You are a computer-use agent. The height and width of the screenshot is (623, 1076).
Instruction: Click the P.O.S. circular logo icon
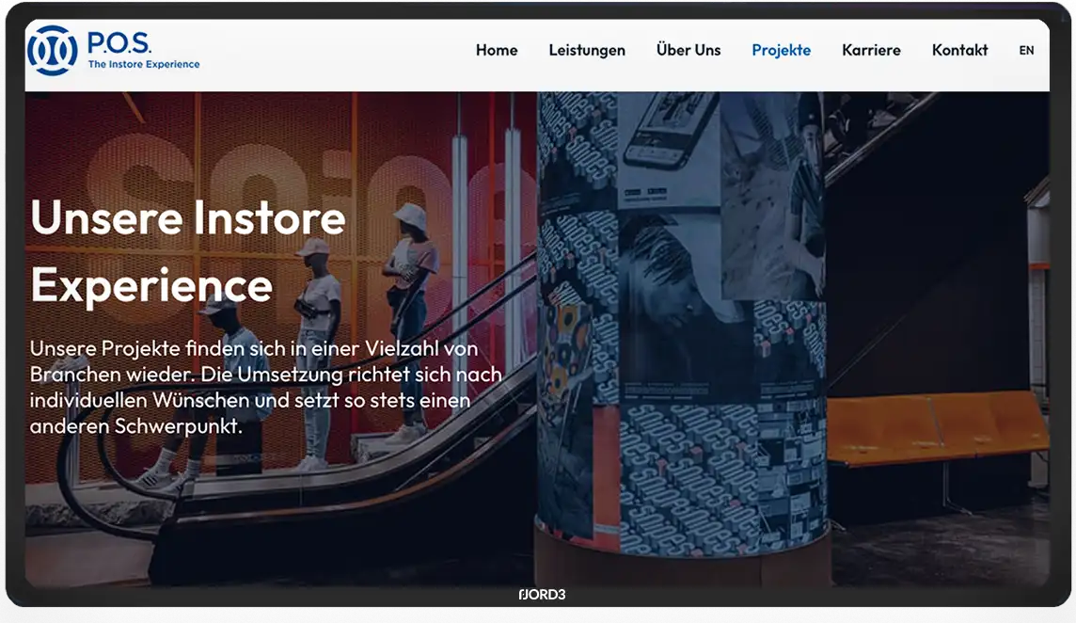click(53, 50)
